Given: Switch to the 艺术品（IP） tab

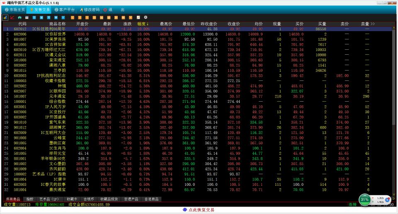Looking at the screenshot, I should 49,199.
